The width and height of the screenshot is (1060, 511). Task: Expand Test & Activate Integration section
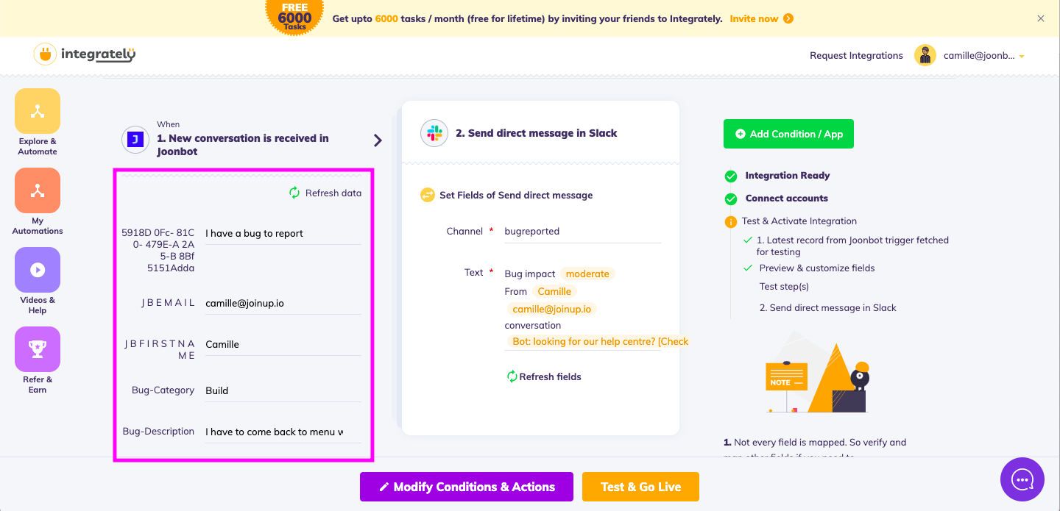pyautogui.click(x=799, y=221)
